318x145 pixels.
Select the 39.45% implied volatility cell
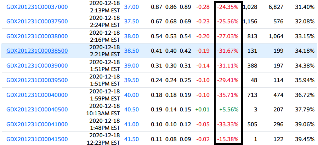[x=305, y=139]
